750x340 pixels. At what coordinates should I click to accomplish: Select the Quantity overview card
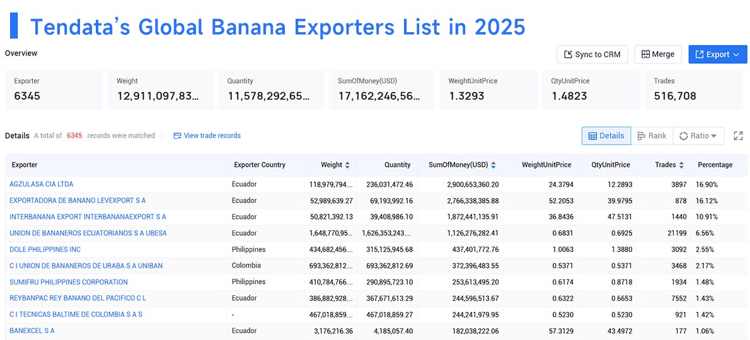pos(271,90)
